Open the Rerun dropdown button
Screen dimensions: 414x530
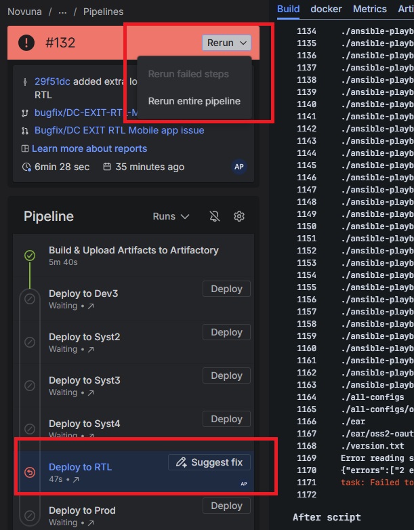tap(226, 43)
